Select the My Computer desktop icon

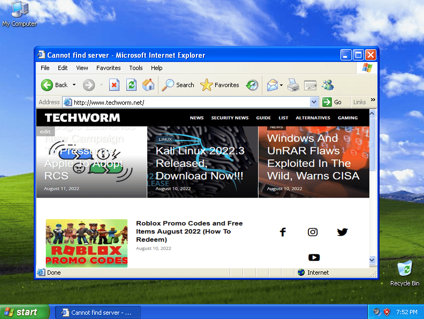coord(19,14)
